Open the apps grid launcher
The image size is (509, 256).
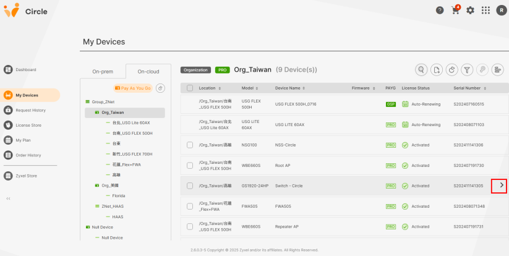coord(485,11)
